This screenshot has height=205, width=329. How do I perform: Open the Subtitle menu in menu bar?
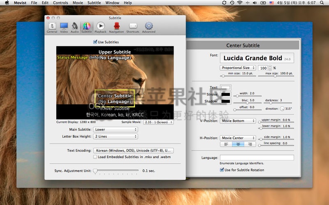click(94, 3)
